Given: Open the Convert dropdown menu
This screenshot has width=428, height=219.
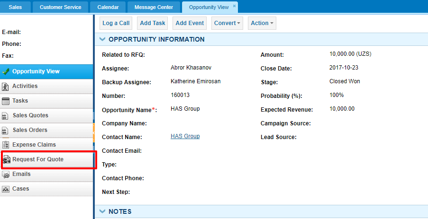Looking at the screenshot, I should tap(227, 23).
